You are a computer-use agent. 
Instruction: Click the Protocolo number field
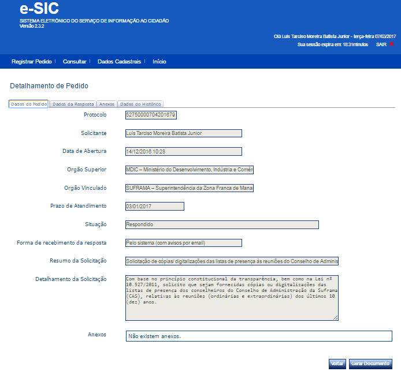click(x=151, y=115)
